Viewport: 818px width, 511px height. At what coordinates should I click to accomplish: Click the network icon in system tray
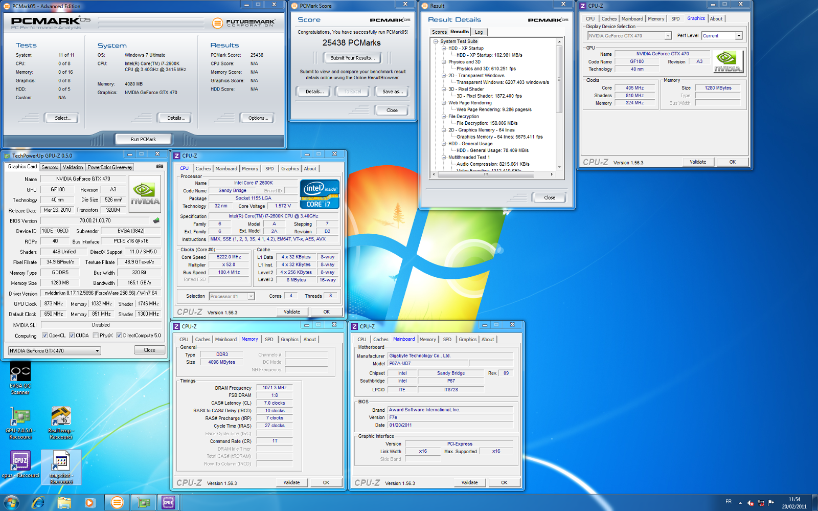click(x=761, y=503)
